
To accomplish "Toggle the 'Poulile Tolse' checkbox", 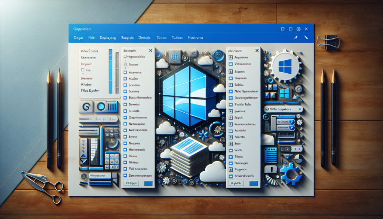I will 230,104.
